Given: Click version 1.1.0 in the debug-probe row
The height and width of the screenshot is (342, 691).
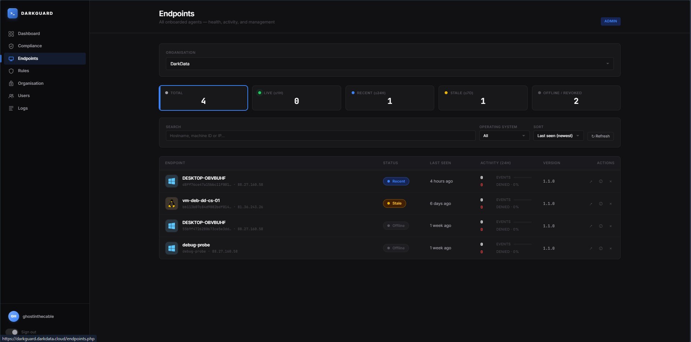Looking at the screenshot, I should click(549, 248).
